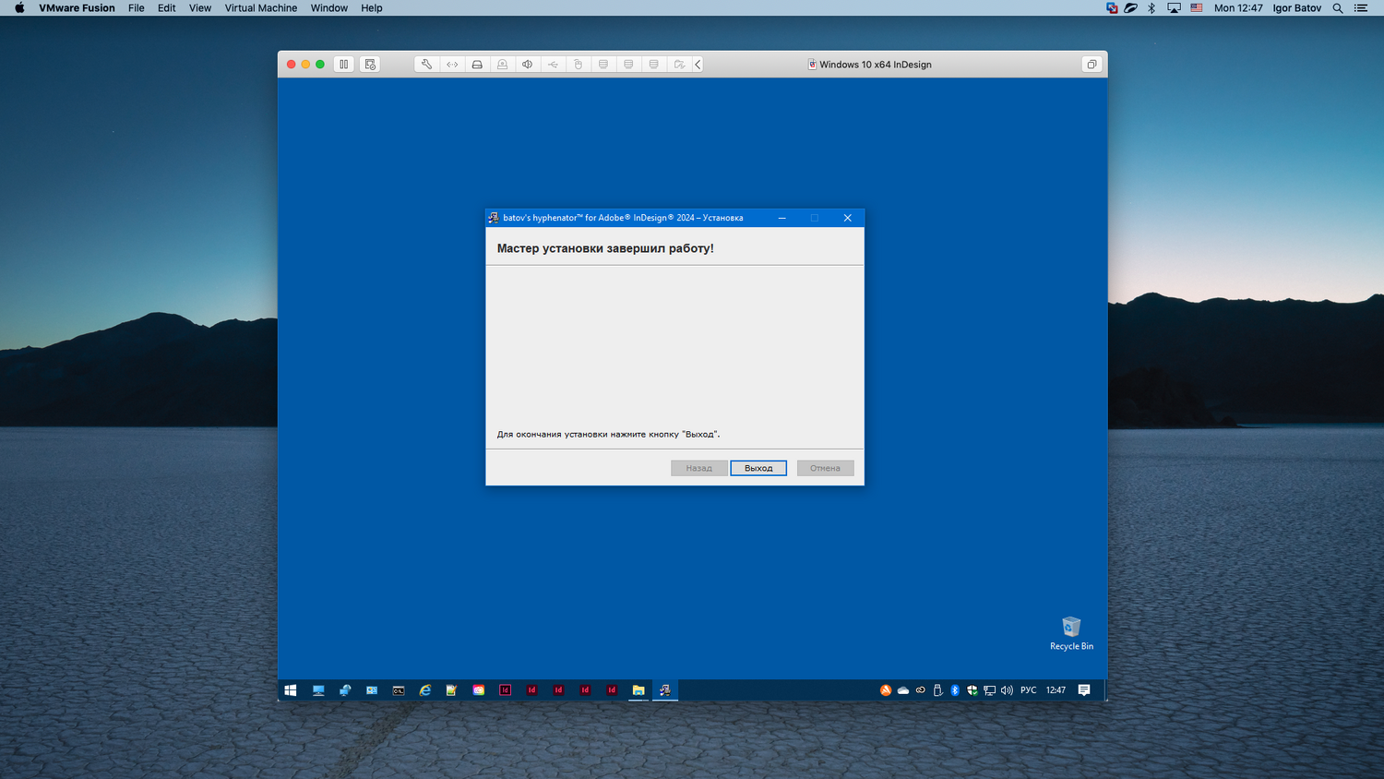Click the Windows volume speaker tray icon

click(x=1007, y=690)
